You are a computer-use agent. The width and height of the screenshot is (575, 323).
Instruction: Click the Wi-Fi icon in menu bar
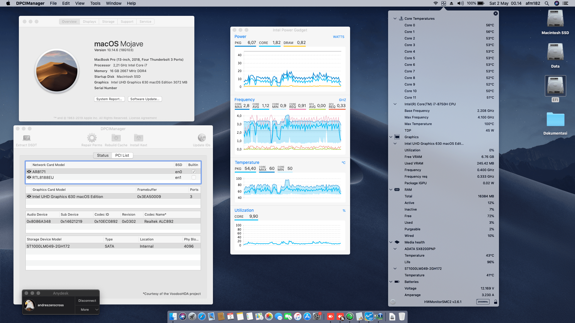[436, 3]
